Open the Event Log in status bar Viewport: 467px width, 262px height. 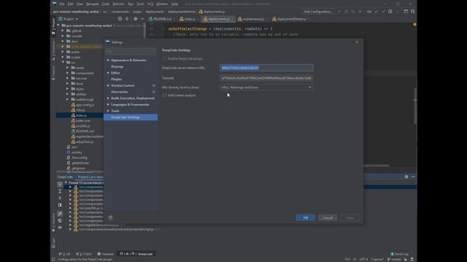tap(399, 254)
